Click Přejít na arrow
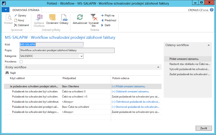 [102, 15]
